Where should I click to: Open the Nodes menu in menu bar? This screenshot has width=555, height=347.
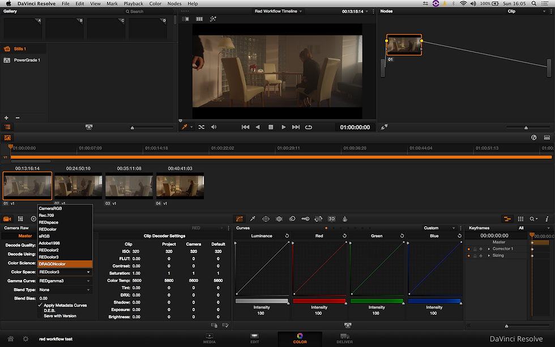174,3
